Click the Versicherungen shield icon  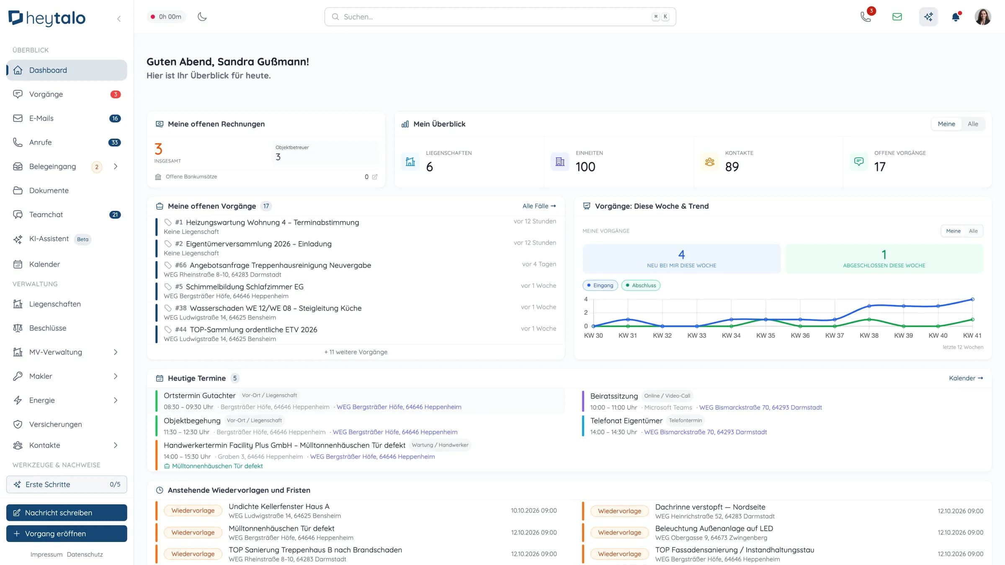pyautogui.click(x=18, y=424)
